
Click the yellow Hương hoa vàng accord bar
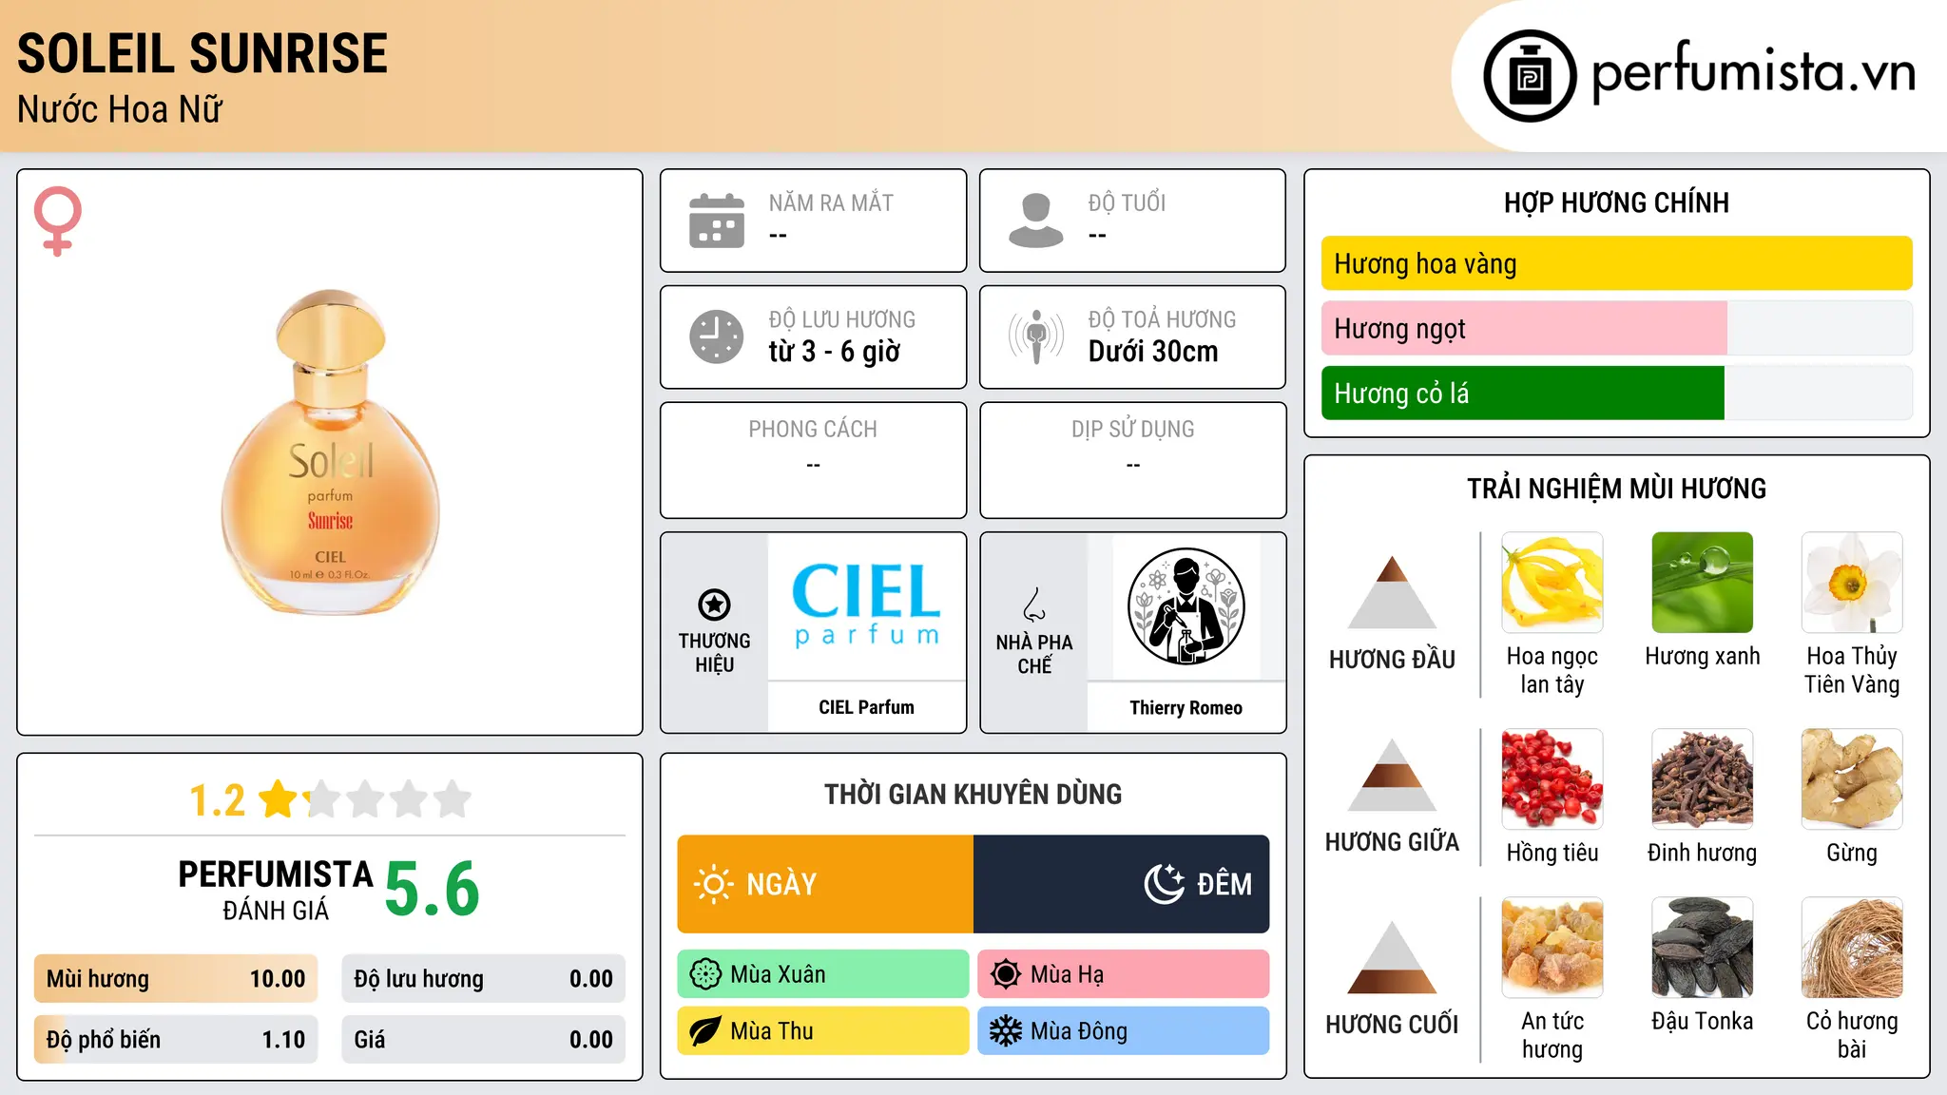pyautogui.click(x=1616, y=263)
